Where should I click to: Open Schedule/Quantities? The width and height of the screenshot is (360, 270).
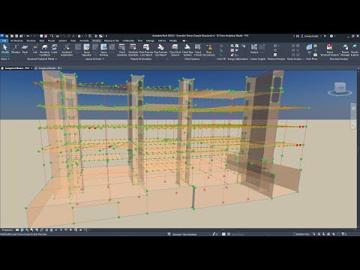[133, 49]
